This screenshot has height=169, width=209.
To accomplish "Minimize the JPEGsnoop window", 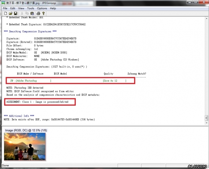I will (x=190, y=2).
